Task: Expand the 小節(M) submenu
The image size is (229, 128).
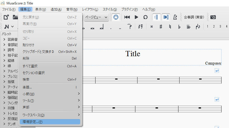Action: (50, 94)
